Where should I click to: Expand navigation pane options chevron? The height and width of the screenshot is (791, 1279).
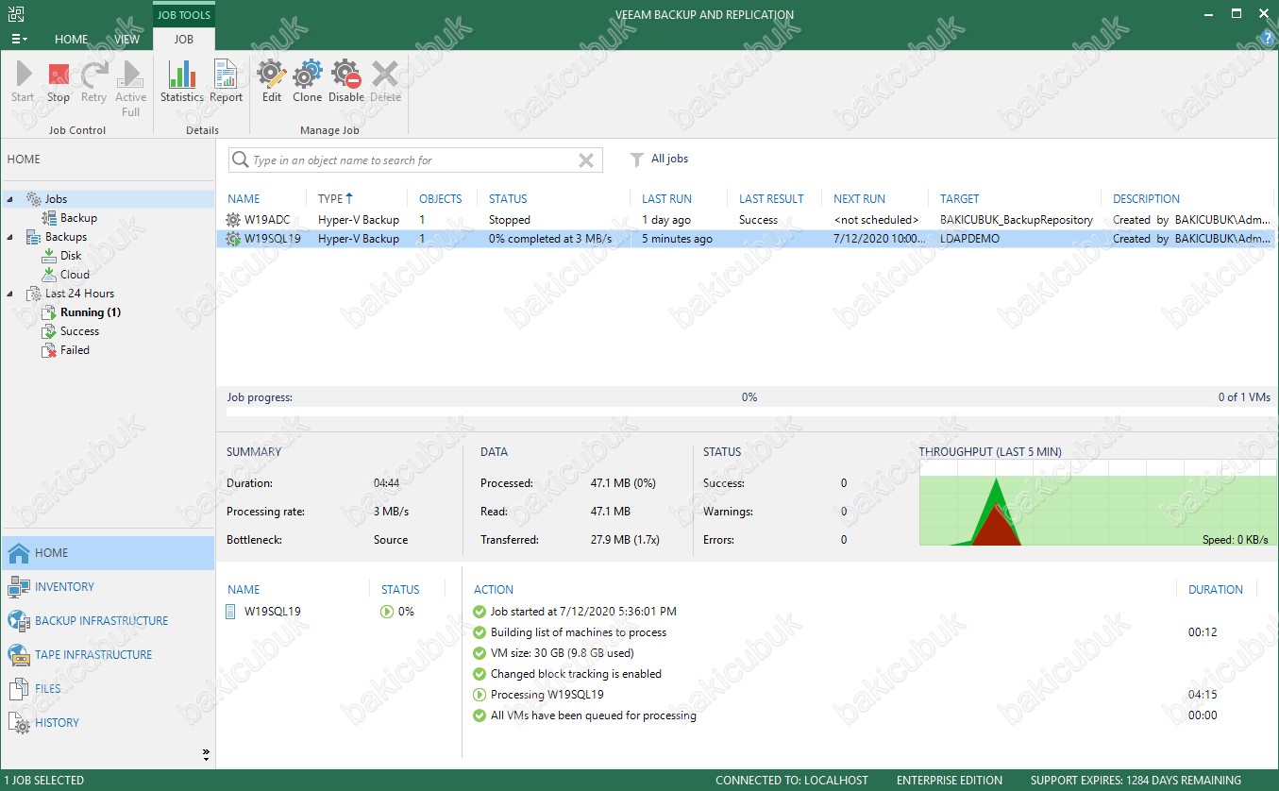point(206,754)
